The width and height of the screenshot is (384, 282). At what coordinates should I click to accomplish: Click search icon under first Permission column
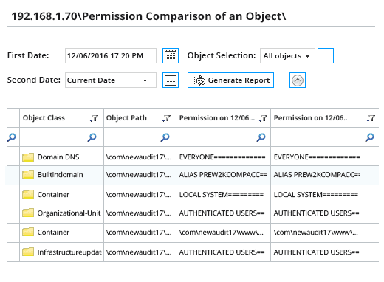261,137
